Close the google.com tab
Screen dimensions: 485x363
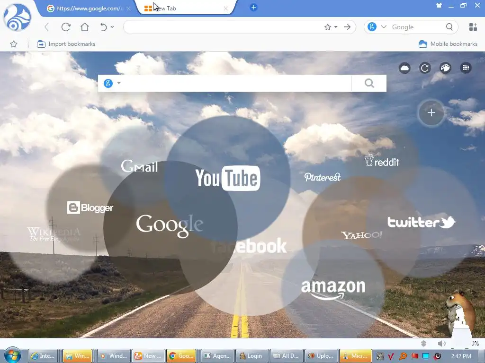(128, 9)
